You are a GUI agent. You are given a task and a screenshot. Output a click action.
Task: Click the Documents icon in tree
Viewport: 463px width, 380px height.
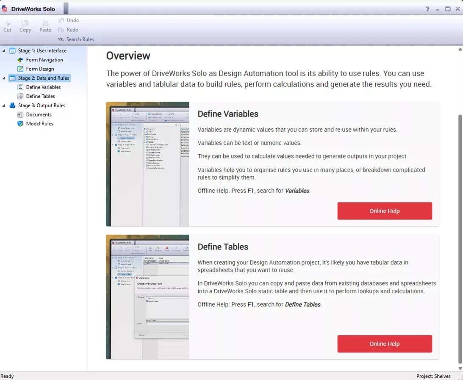pos(20,114)
